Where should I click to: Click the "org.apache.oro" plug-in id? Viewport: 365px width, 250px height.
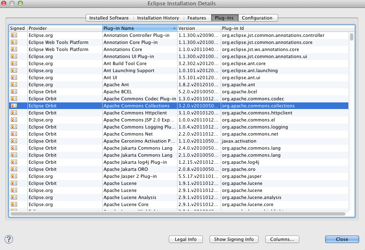tap(239, 169)
